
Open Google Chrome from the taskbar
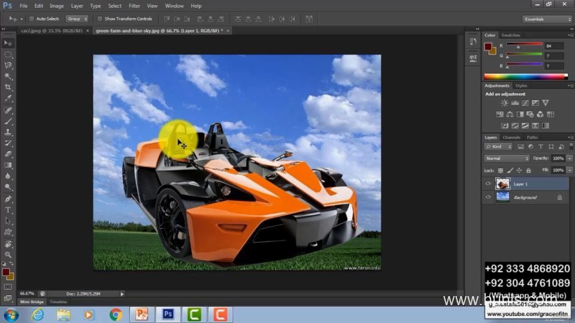[116, 315]
